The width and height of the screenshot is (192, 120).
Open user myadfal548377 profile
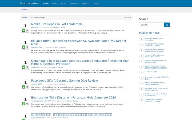coord(36,84)
